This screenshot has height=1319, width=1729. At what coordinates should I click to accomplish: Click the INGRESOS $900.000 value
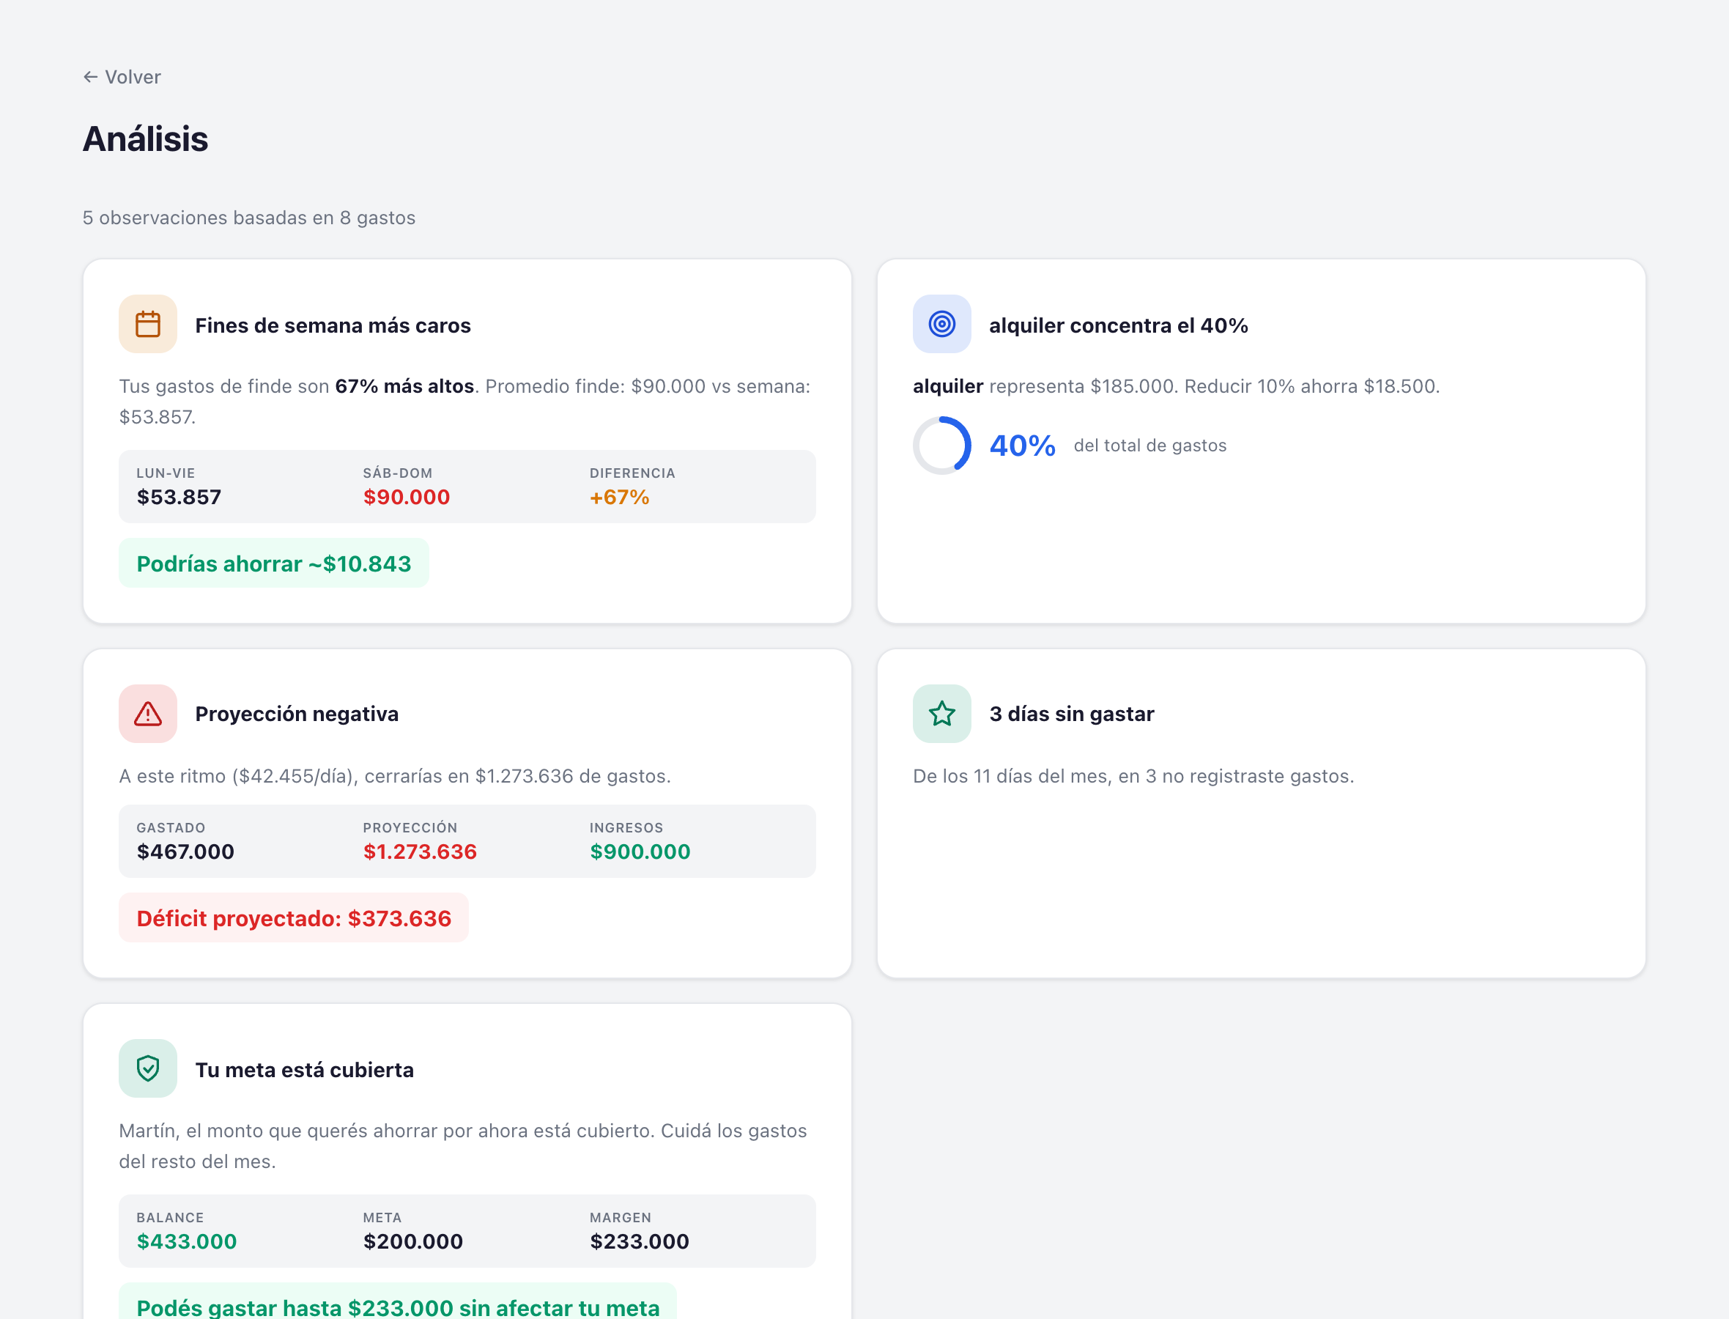(640, 851)
